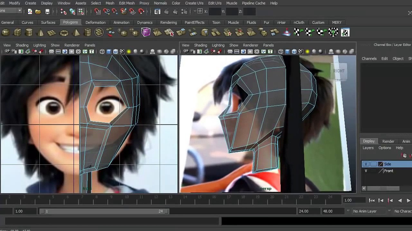Image resolution: width=412 pixels, height=231 pixels.
Task: Open the layer editor Options menu
Action: (x=385, y=148)
